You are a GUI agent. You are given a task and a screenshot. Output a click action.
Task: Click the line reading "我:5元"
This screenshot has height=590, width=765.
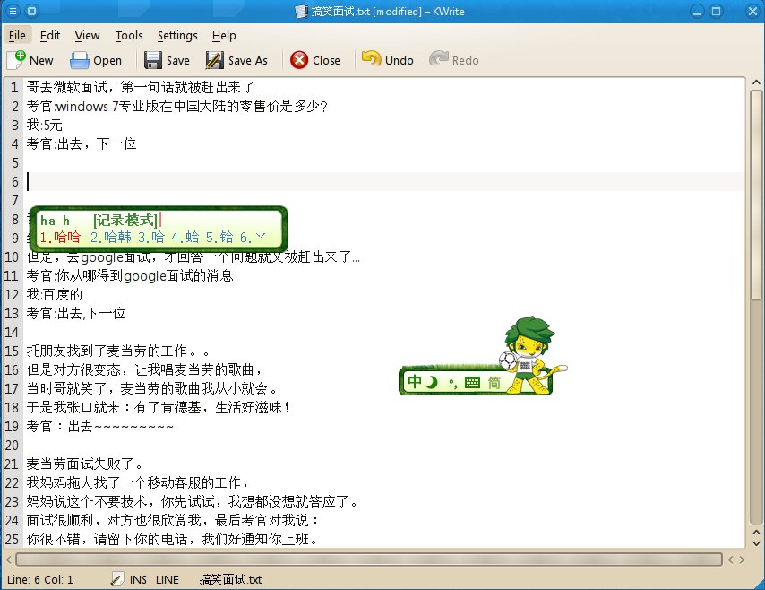point(45,125)
